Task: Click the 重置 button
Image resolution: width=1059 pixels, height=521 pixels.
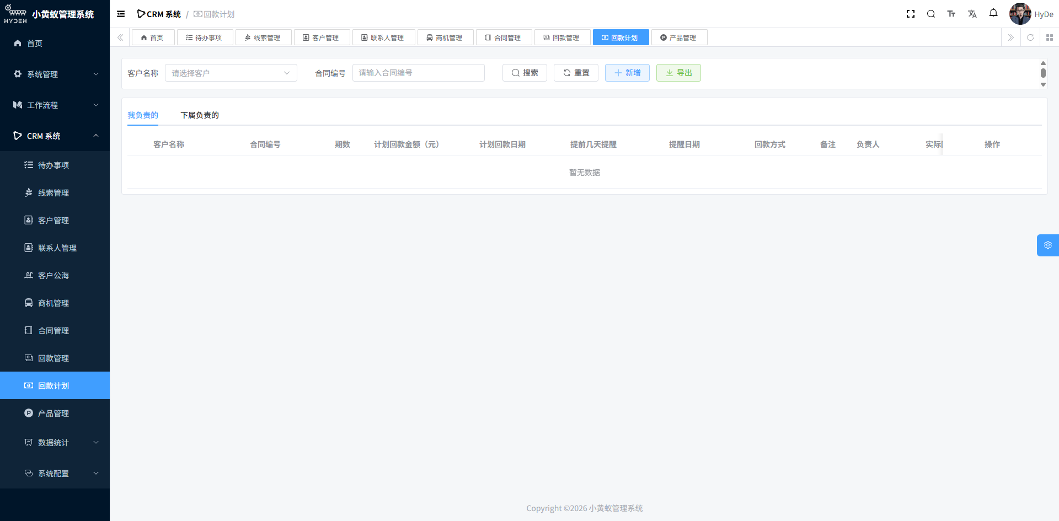Action: click(x=576, y=73)
